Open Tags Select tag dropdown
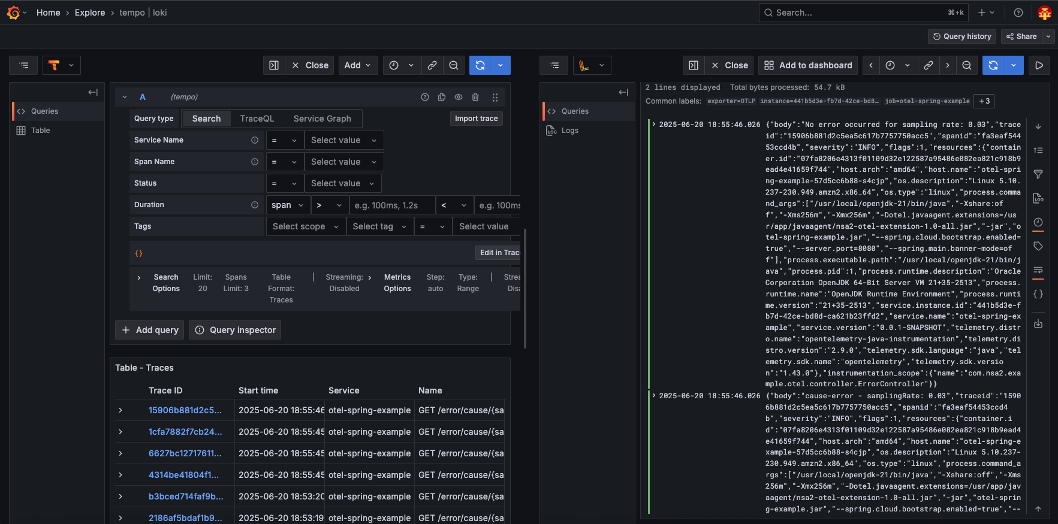This screenshot has width=1058, height=524. [x=380, y=226]
